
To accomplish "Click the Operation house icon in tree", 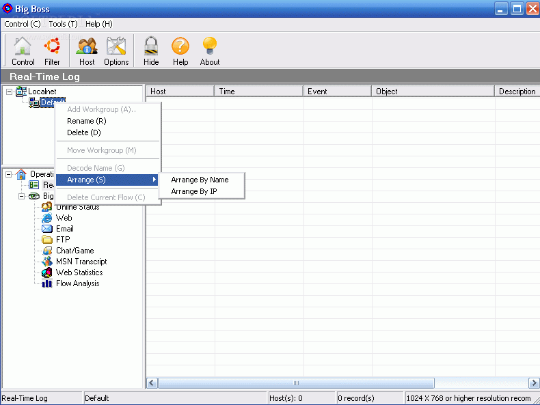I will point(21,174).
